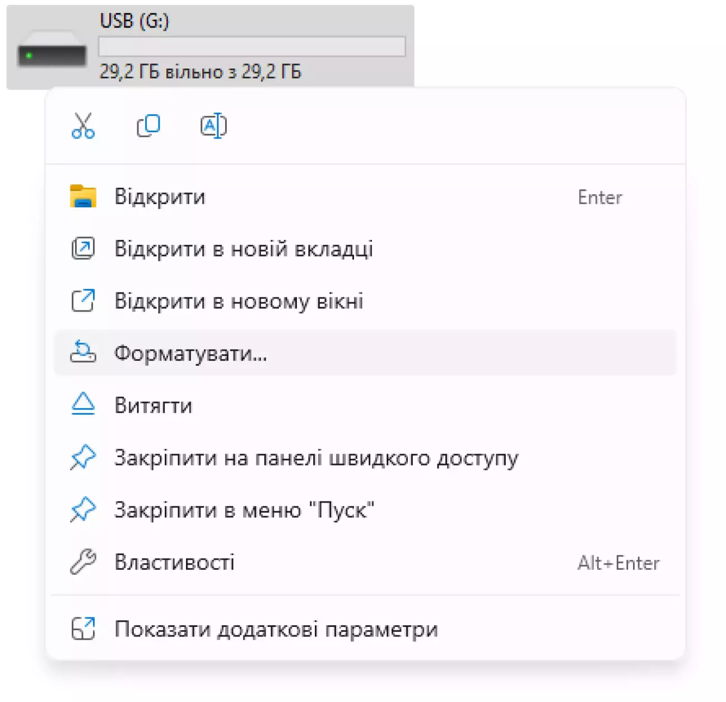Click the Cut scissors icon
Viewport: 726px width, 702px height.
click(x=83, y=126)
